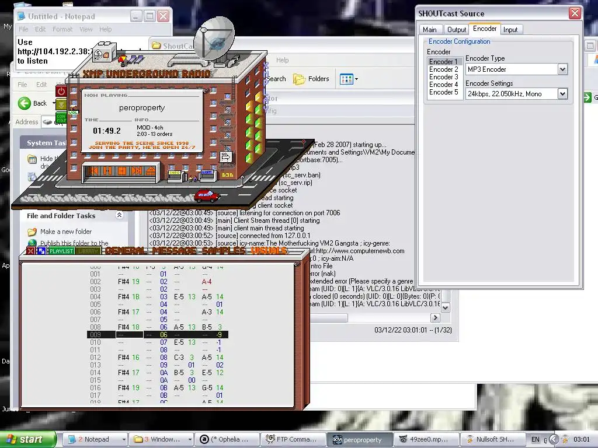The image size is (598, 448).
Task: Switch to 49zee0.mp taskbar item
Action: coord(426,439)
